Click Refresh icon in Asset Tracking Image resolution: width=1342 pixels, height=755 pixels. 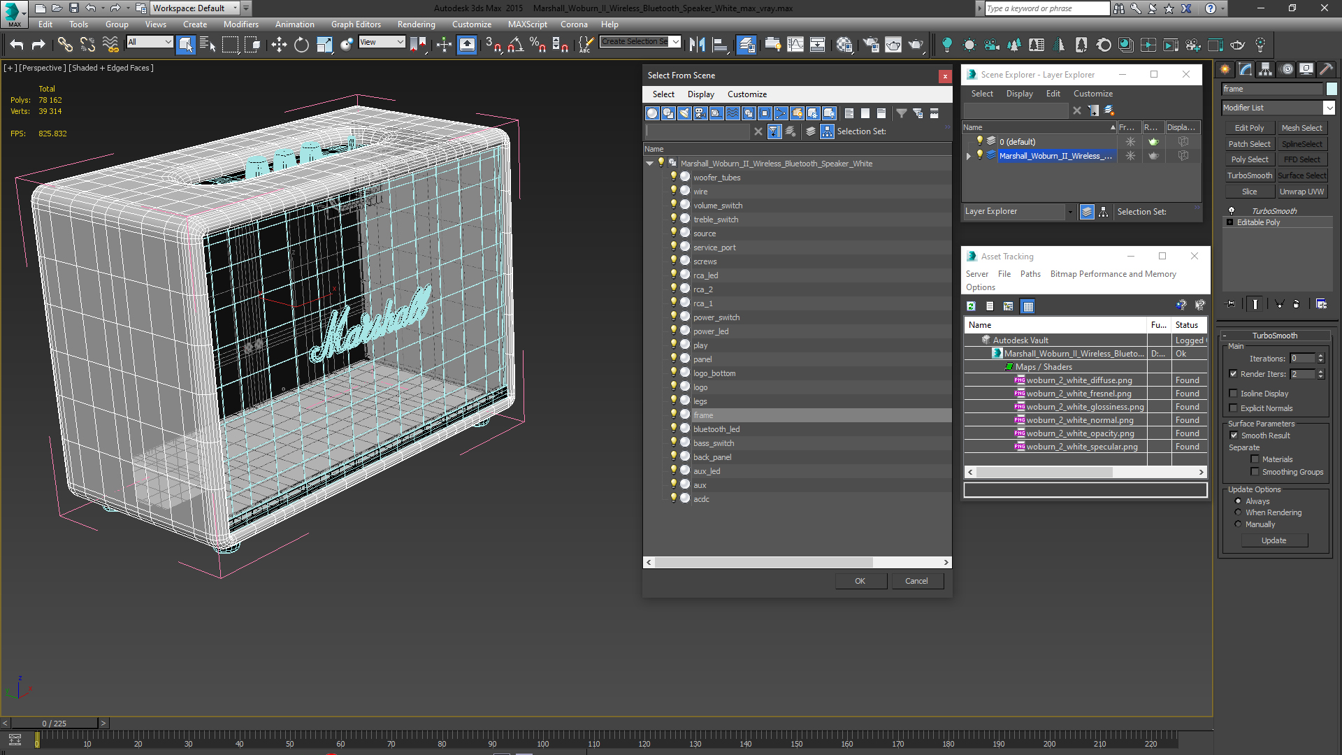(x=971, y=306)
